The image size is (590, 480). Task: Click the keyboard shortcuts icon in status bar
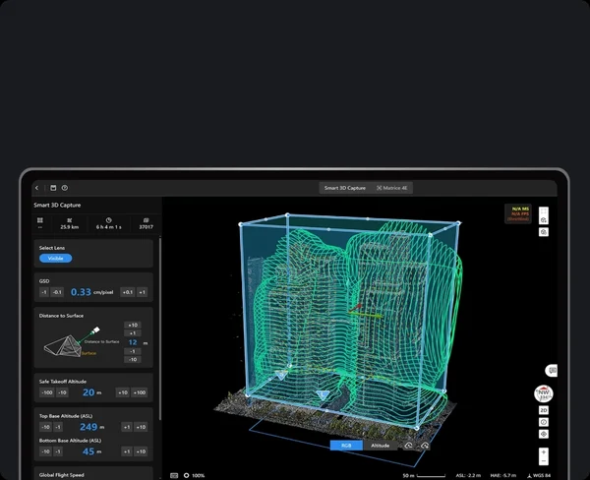pos(175,475)
